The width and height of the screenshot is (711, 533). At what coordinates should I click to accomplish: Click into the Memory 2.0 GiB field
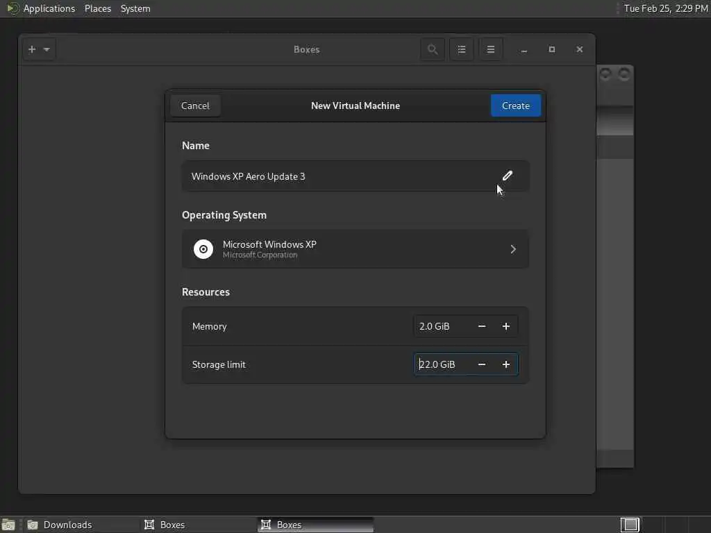tap(442, 326)
